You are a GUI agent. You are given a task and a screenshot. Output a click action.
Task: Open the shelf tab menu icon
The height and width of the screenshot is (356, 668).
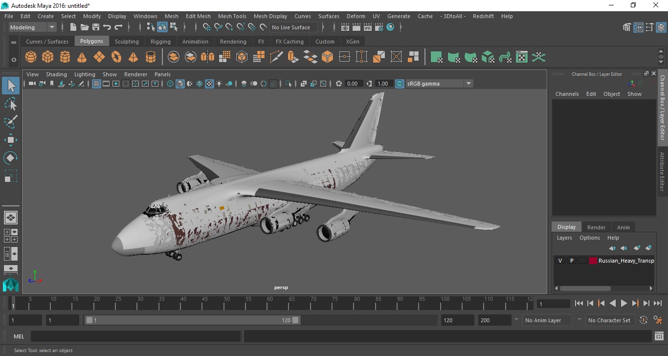tap(14, 43)
